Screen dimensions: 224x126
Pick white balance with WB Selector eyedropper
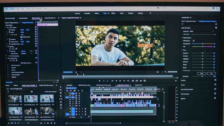(x=193, y=41)
